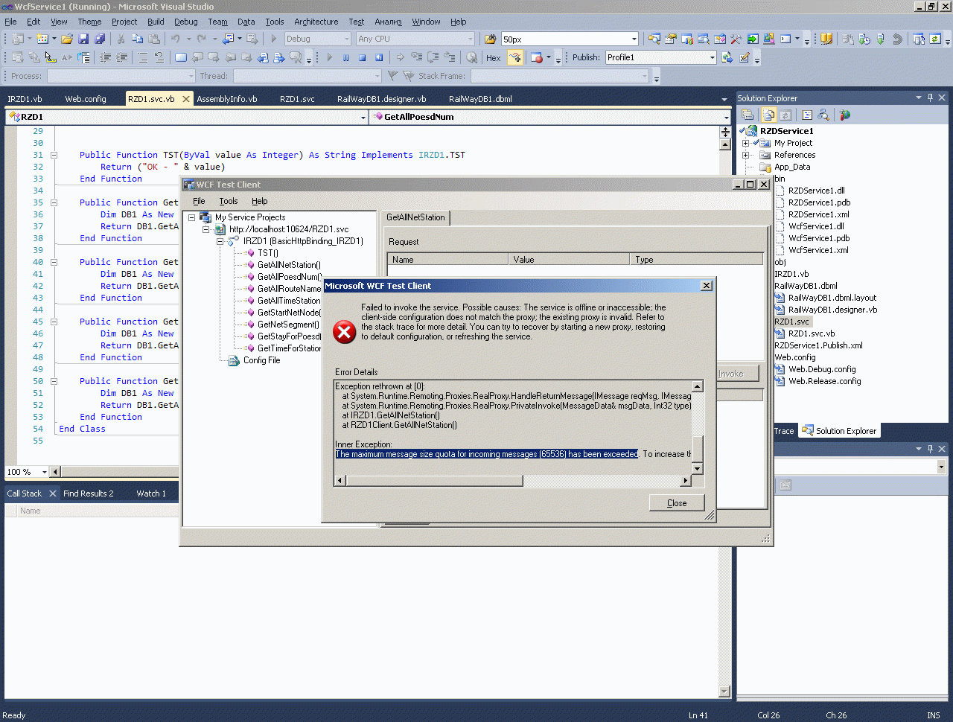Click the Undo arrow icon
953x722 pixels.
click(176, 39)
